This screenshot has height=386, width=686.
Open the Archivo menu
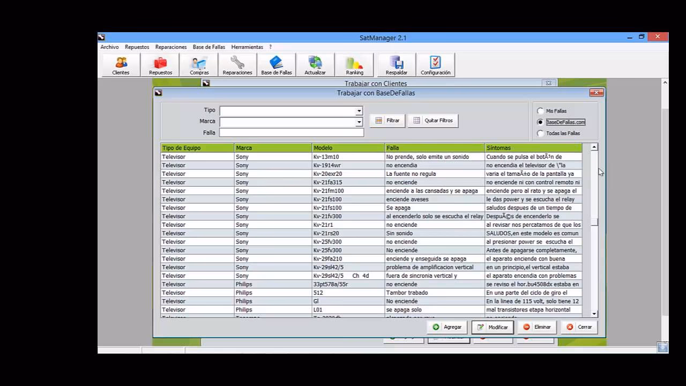[x=109, y=47]
